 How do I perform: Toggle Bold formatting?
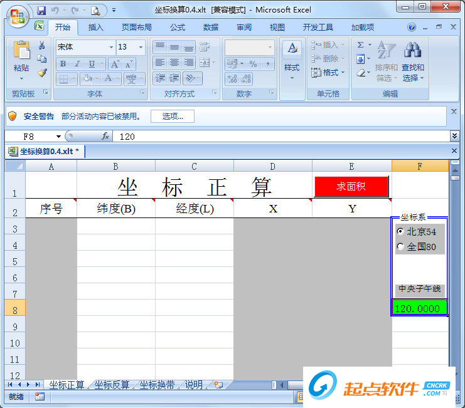[63, 64]
